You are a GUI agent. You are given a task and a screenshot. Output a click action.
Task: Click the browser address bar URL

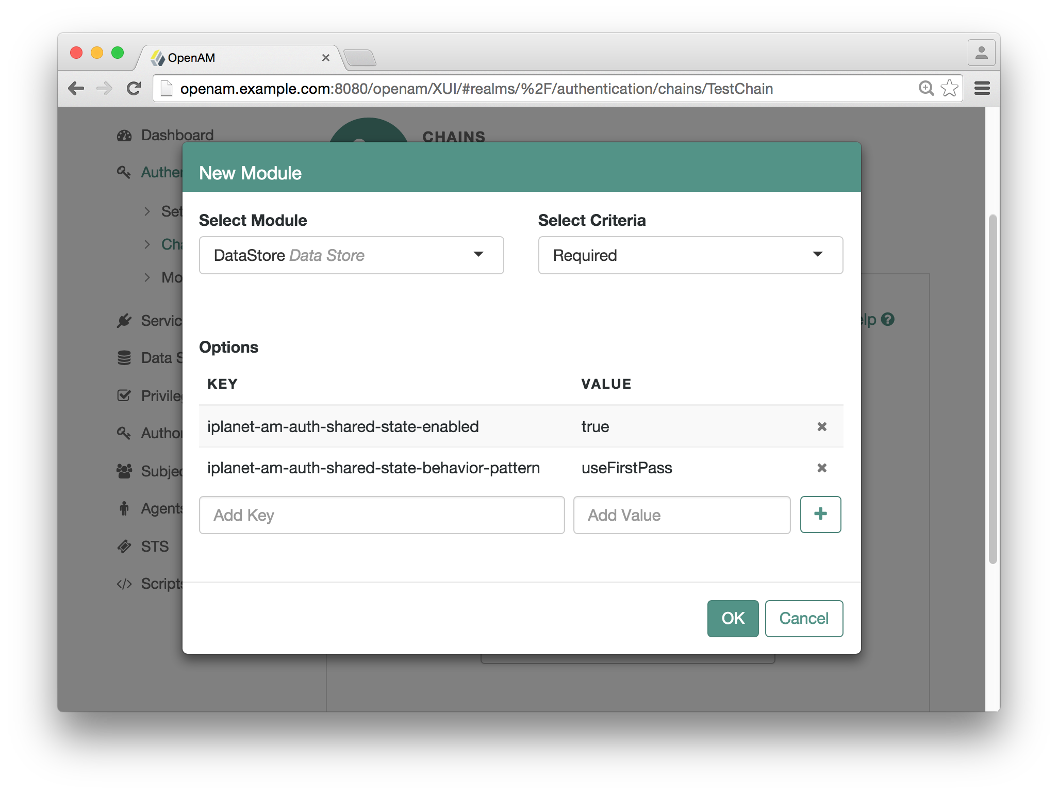476,89
